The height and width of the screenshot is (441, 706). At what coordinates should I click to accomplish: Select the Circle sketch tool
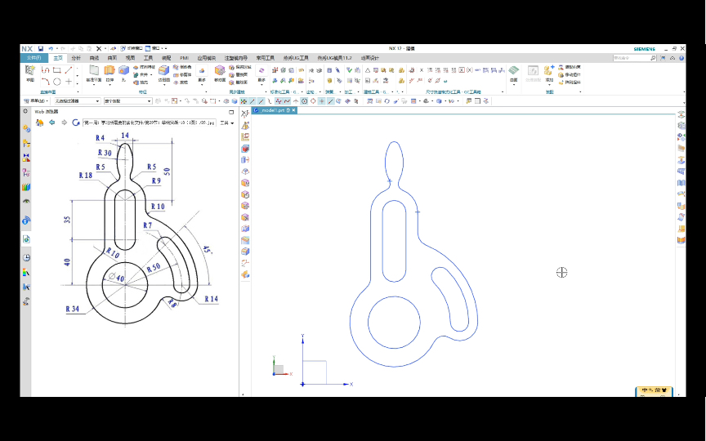tap(56, 82)
